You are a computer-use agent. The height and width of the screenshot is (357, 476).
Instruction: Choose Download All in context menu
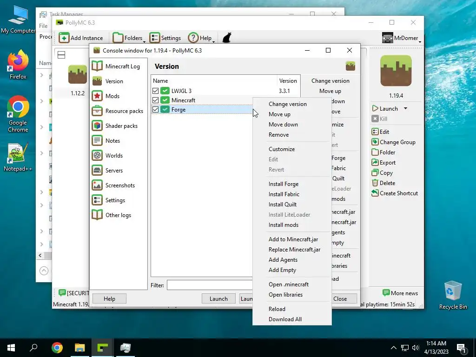(285, 319)
